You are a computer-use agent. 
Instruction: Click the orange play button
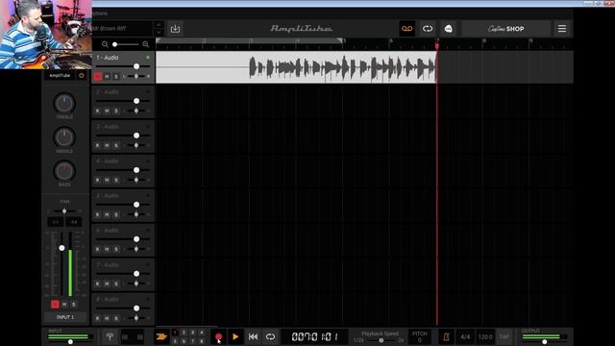coord(234,336)
